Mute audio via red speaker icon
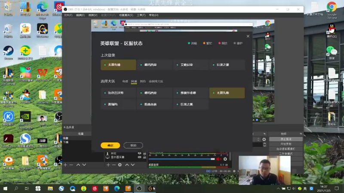344x193 pixels. [218, 159]
